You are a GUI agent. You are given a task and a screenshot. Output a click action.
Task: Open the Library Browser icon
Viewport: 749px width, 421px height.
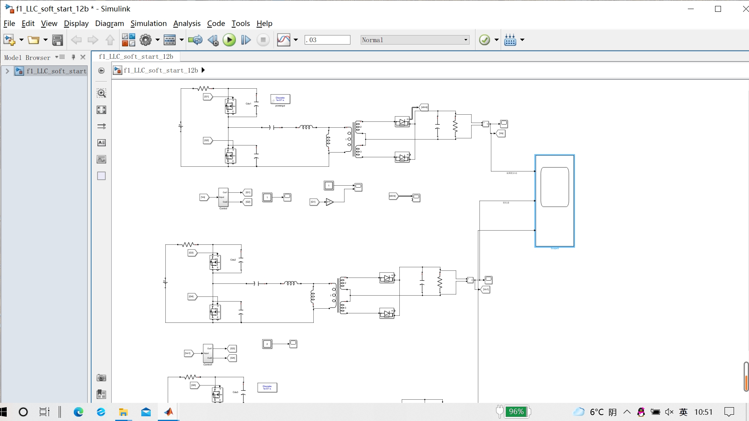coord(128,40)
